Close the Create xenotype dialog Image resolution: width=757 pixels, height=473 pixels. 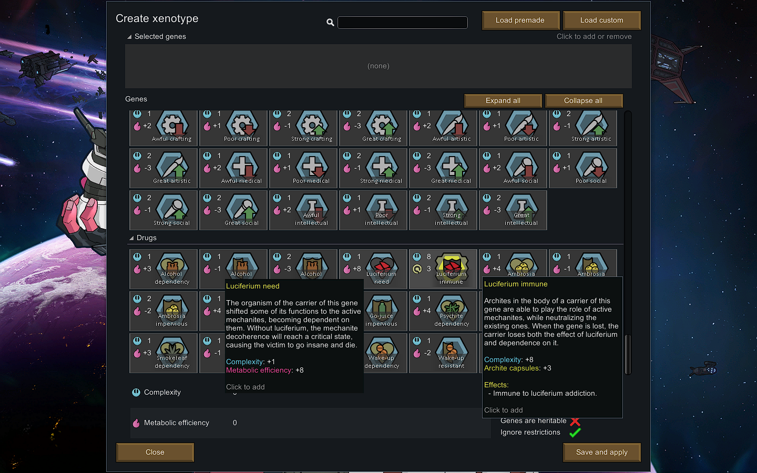155,452
